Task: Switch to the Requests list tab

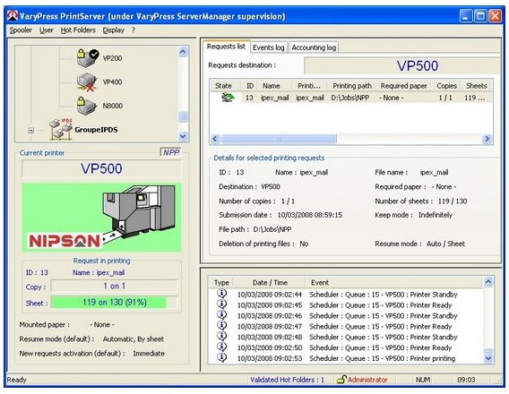Action: tap(226, 47)
